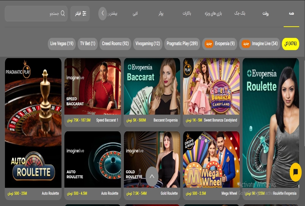Filter by Imagine Live (54) provider

click(260, 44)
